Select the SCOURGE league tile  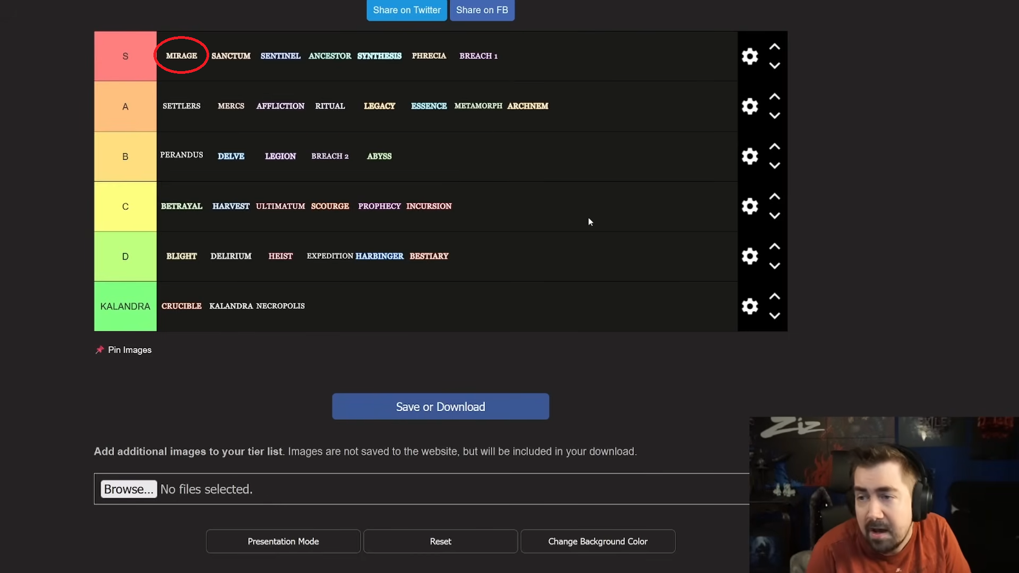pyautogui.click(x=330, y=206)
